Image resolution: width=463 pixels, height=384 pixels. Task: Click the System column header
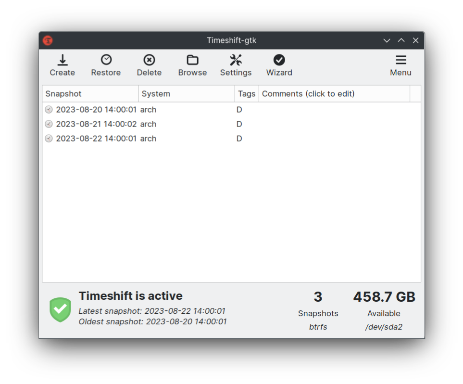[x=156, y=93]
